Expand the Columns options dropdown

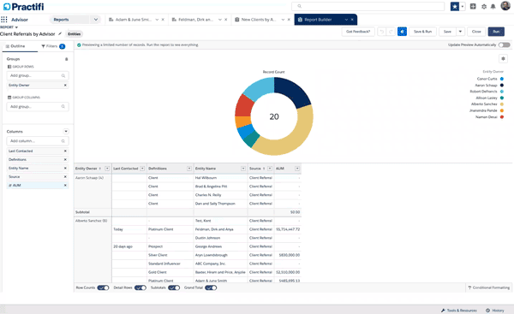click(66, 131)
